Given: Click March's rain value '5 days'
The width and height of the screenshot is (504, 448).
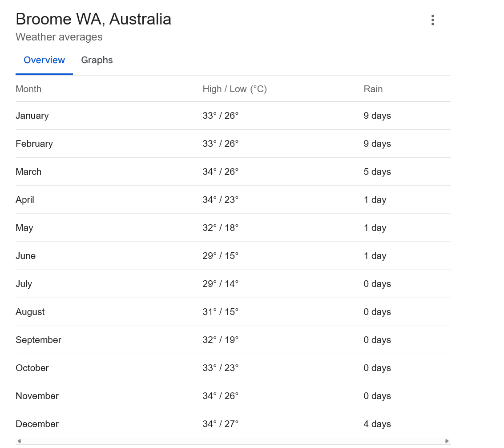Looking at the screenshot, I should pyautogui.click(x=377, y=172).
